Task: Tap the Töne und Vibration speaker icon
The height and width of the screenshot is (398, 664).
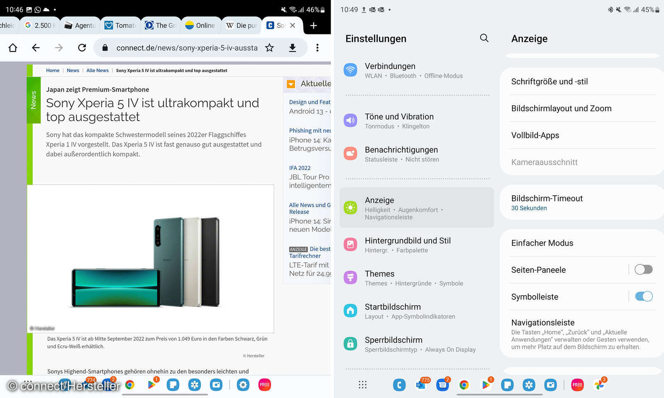Action: tap(351, 120)
